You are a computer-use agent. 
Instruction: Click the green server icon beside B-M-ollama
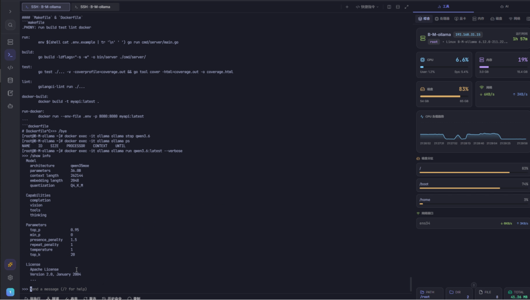(423, 38)
